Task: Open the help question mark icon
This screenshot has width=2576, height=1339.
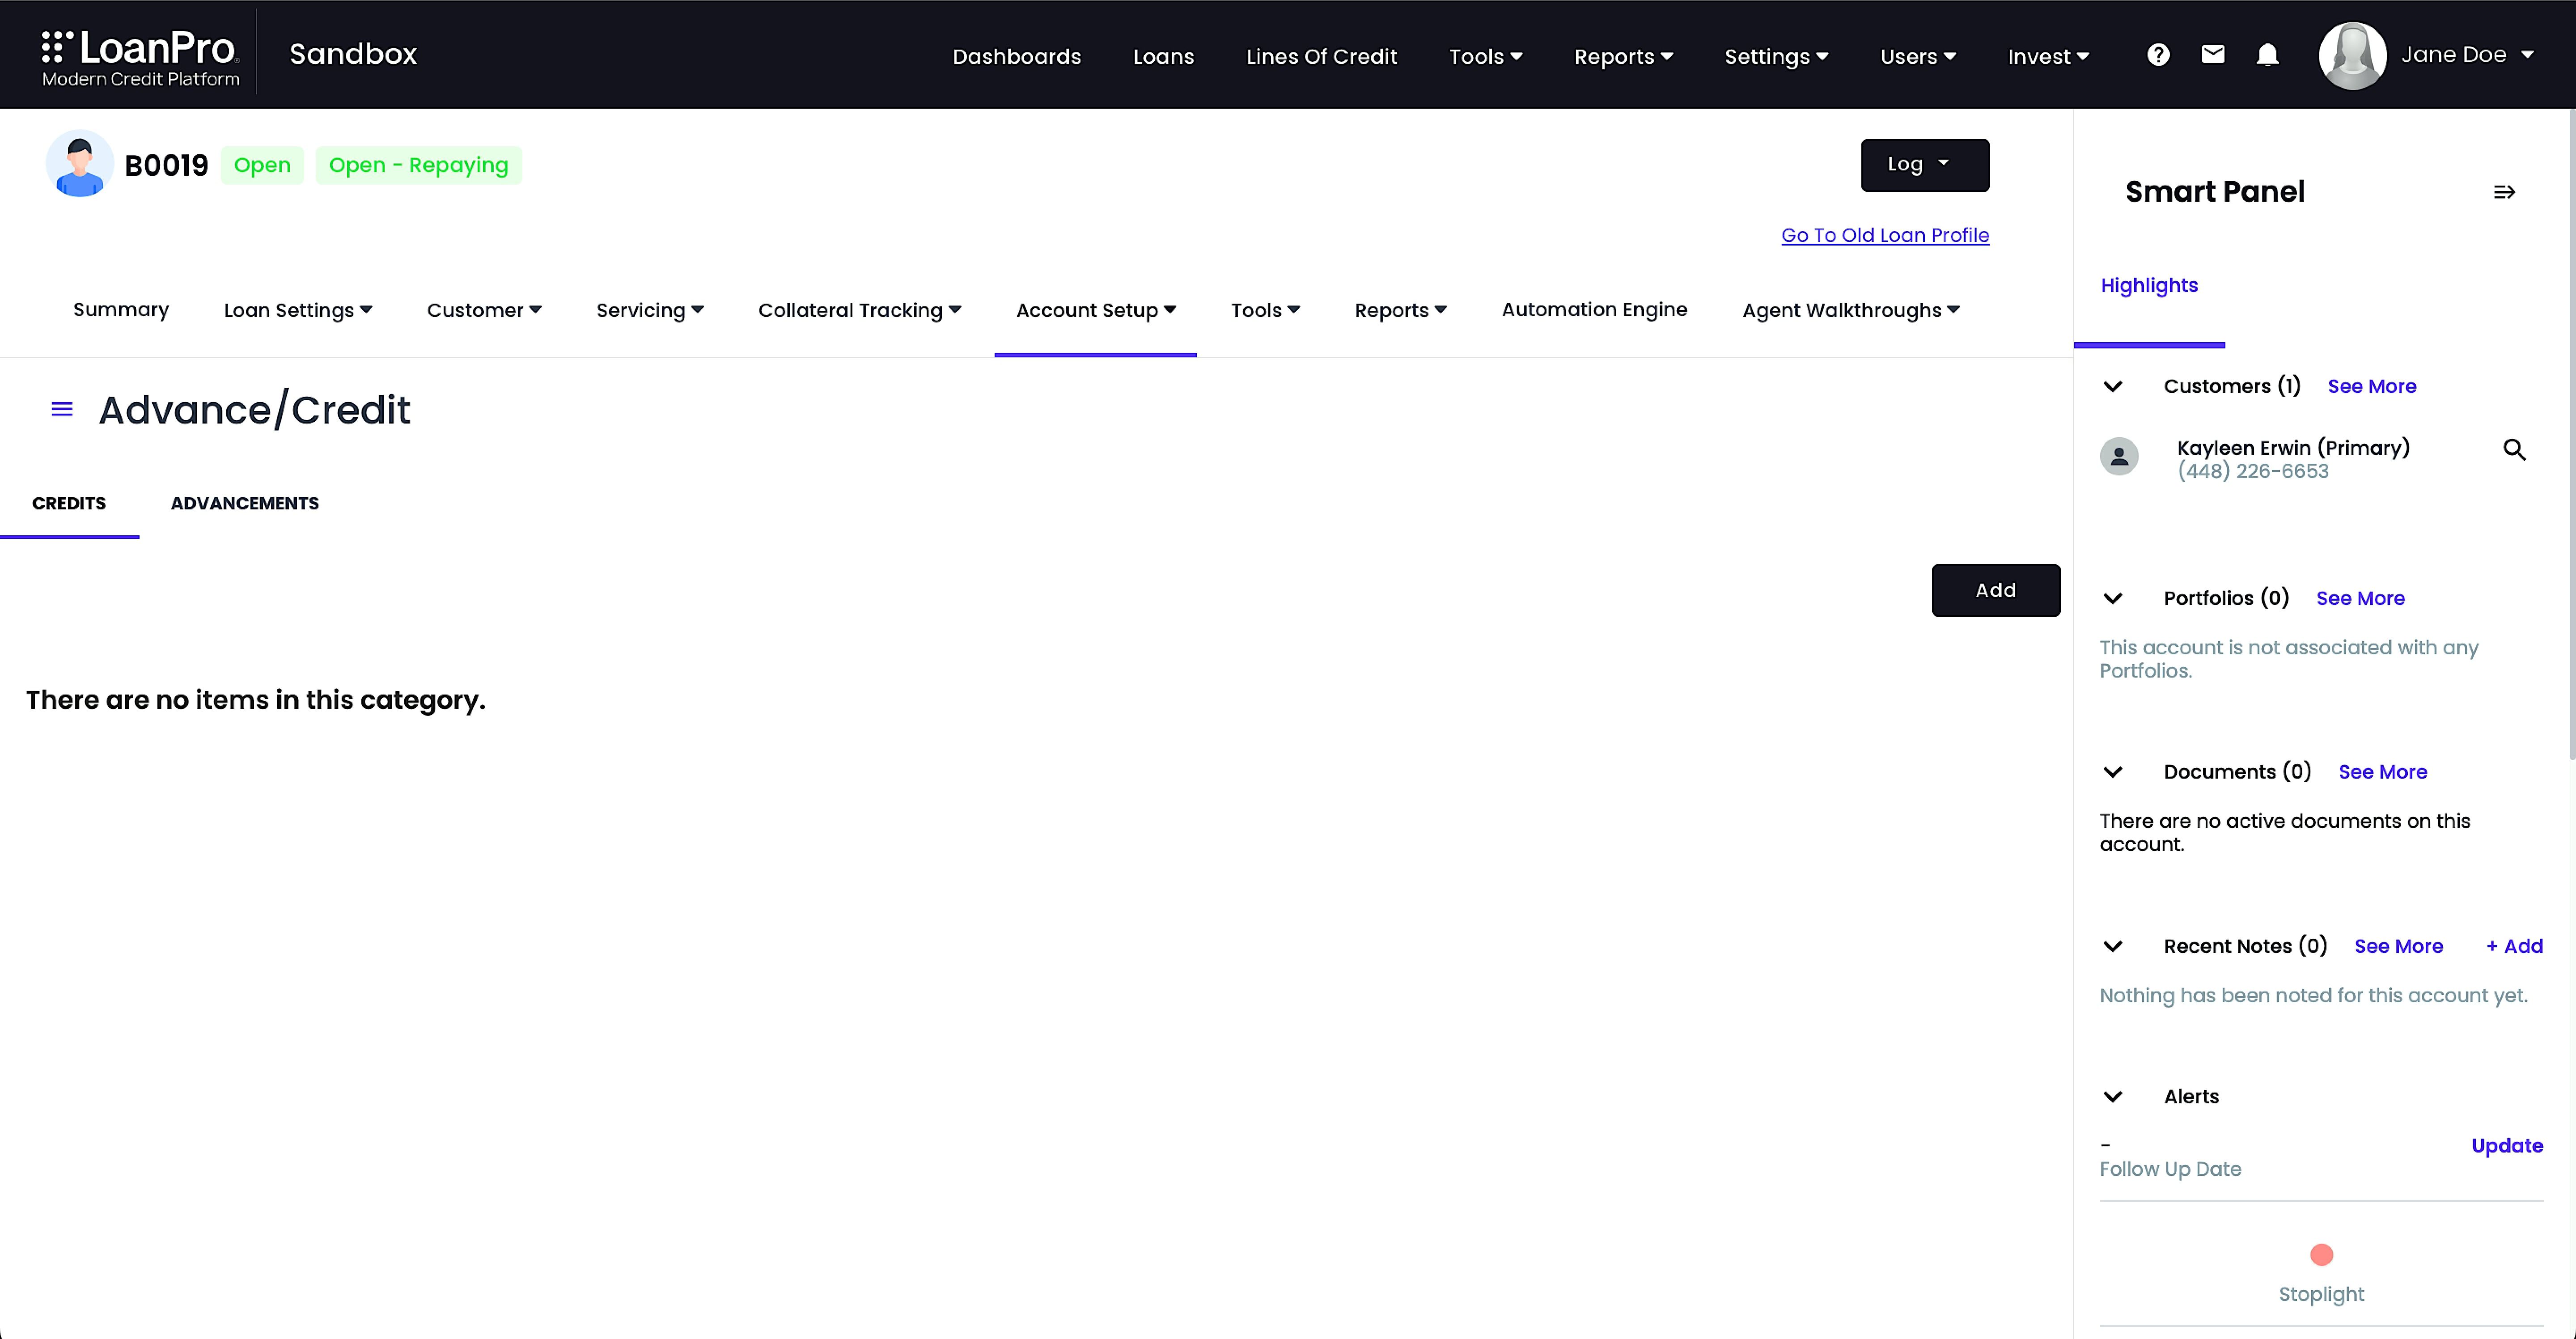Action: point(2158,55)
